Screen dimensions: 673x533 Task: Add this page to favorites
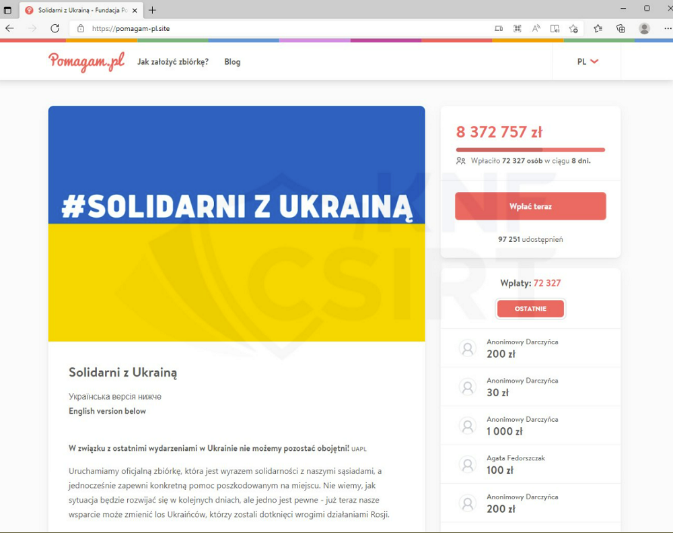(573, 29)
